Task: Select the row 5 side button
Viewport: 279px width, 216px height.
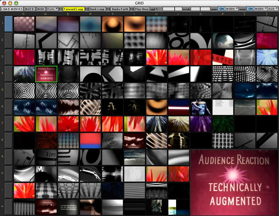Action: pos(8,90)
